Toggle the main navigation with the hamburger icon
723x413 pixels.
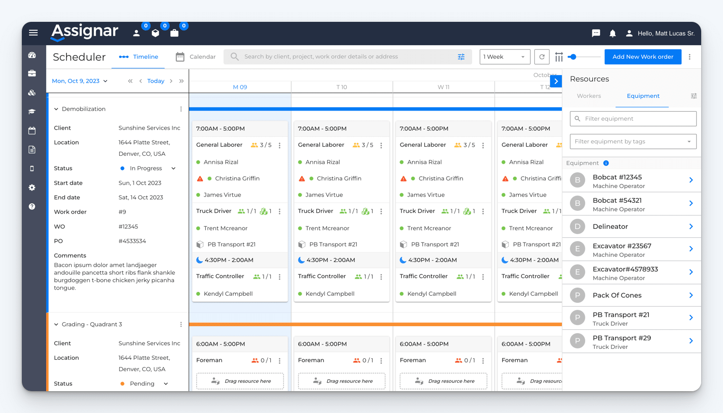pyautogui.click(x=33, y=32)
